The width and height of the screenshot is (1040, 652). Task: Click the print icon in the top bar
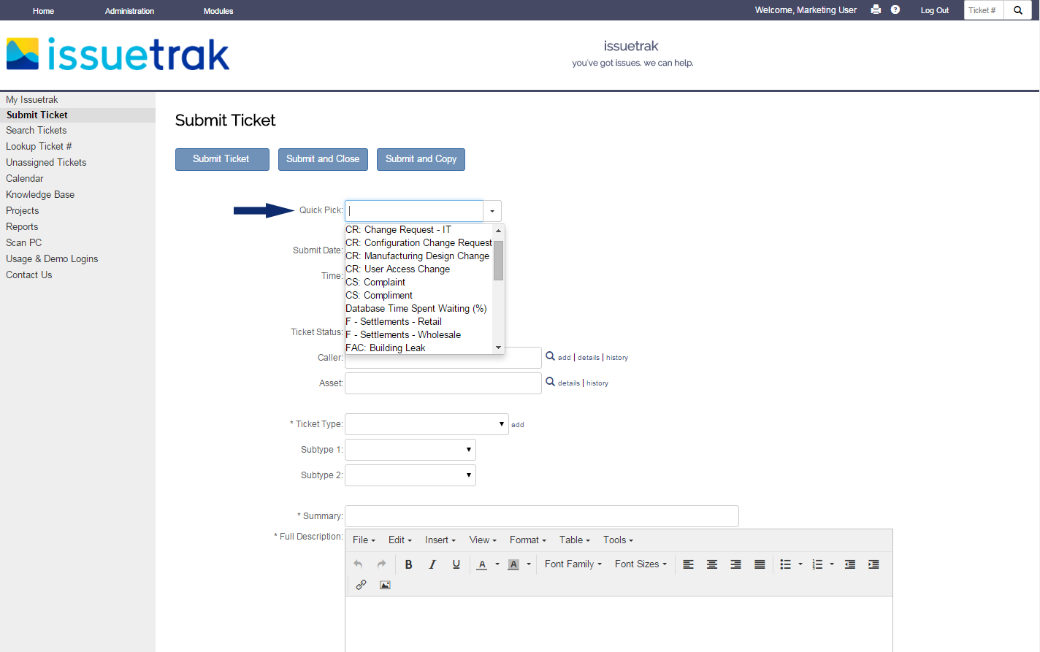[876, 9]
